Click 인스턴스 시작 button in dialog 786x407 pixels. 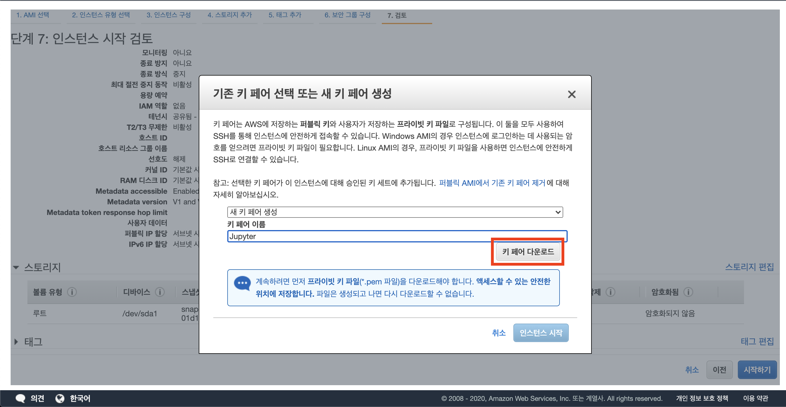tap(541, 333)
